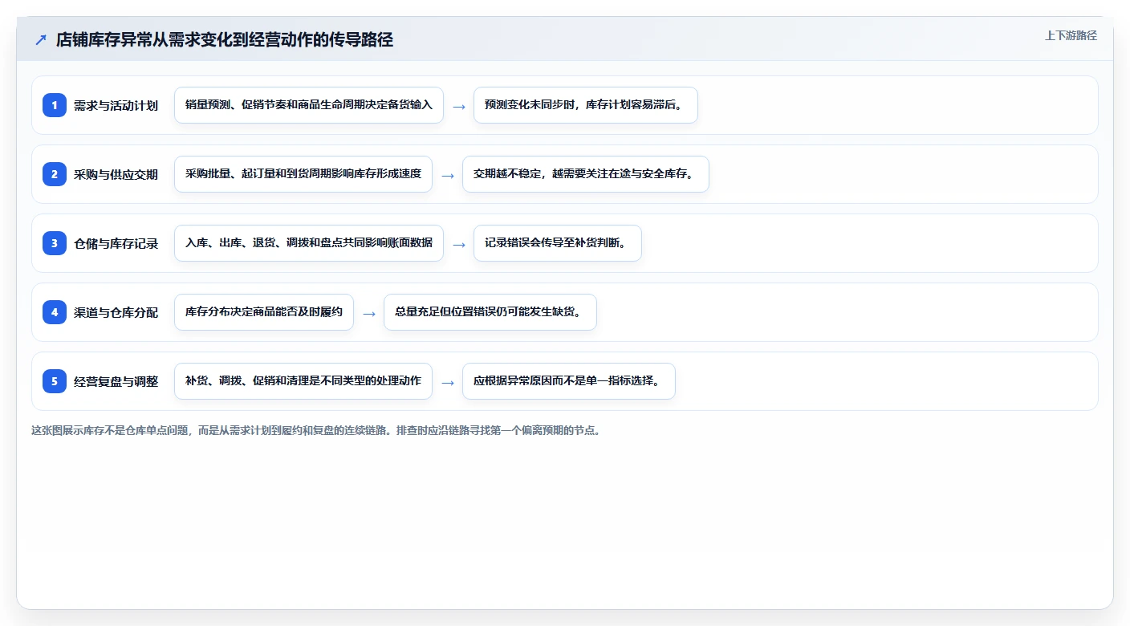1130x626 pixels.
Task: Select the 应根据异常原因 result box
Action: [569, 381]
